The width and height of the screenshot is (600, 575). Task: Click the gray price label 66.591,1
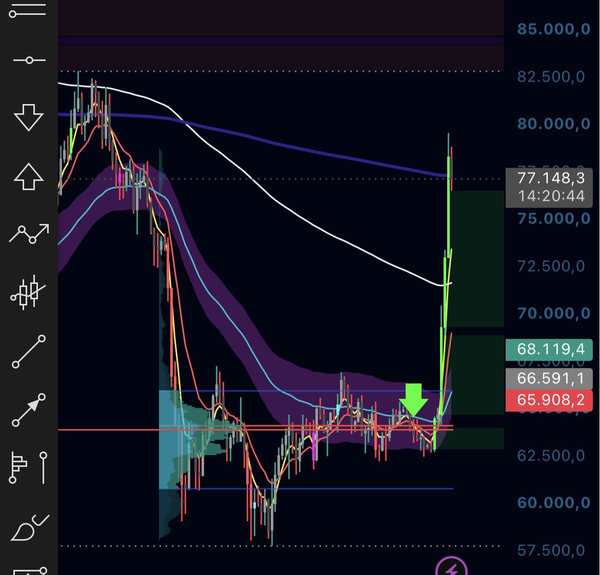pyautogui.click(x=550, y=378)
